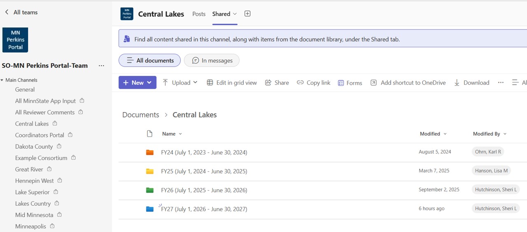Open Hennepin West channel
The image size is (527, 232).
(34, 181)
